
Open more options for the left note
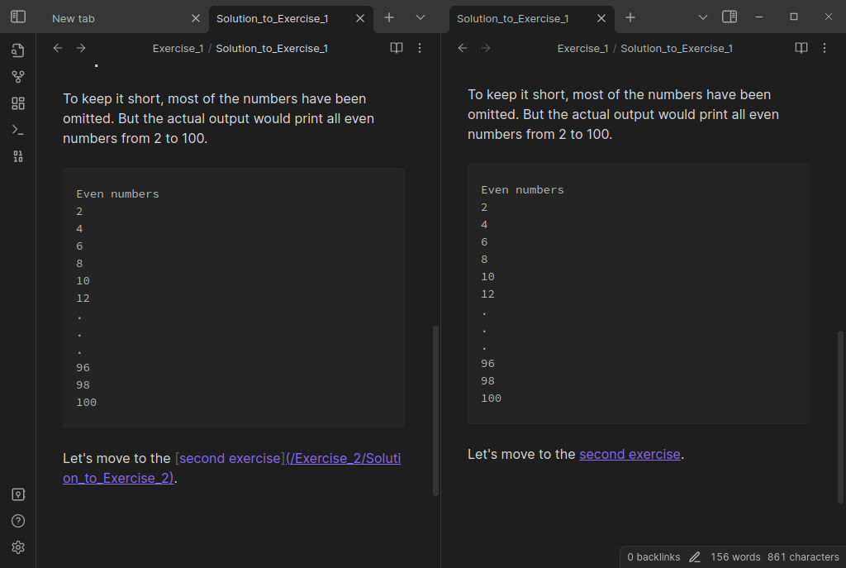click(420, 48)
